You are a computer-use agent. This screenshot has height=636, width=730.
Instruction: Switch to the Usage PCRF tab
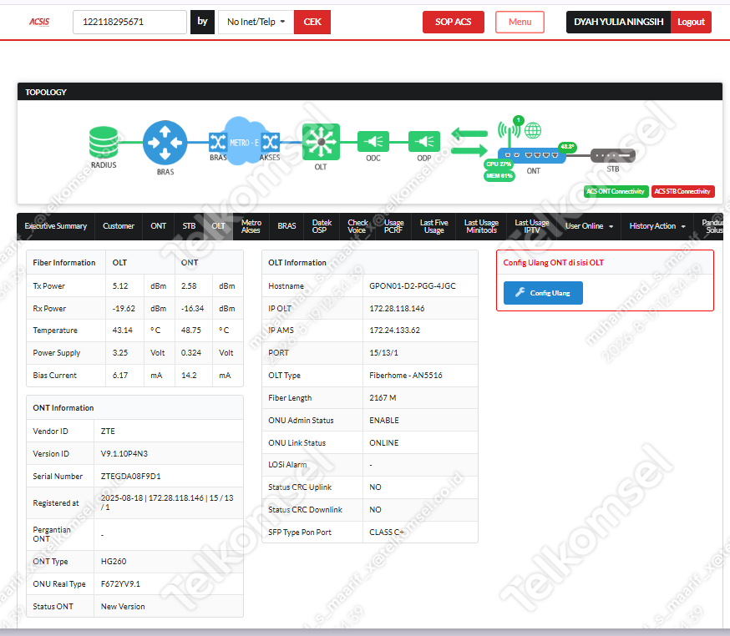393,226
